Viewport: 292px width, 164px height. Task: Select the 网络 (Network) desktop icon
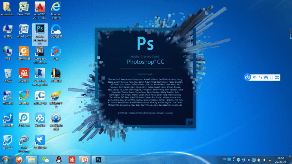click(7, 53)
